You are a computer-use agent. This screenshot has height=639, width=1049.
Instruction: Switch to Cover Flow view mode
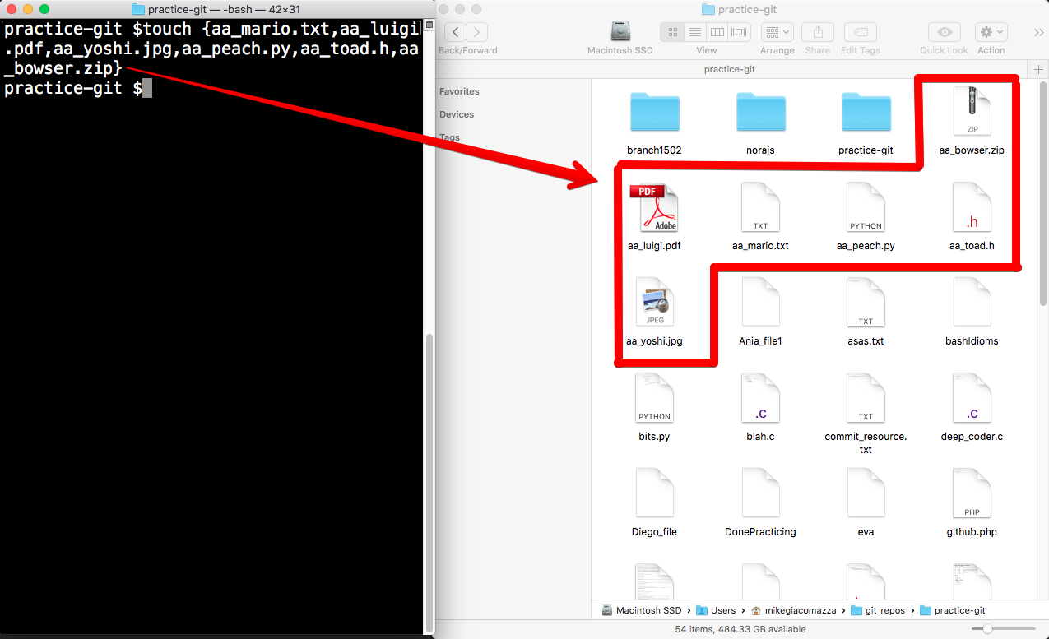click(x=739, y=32)
